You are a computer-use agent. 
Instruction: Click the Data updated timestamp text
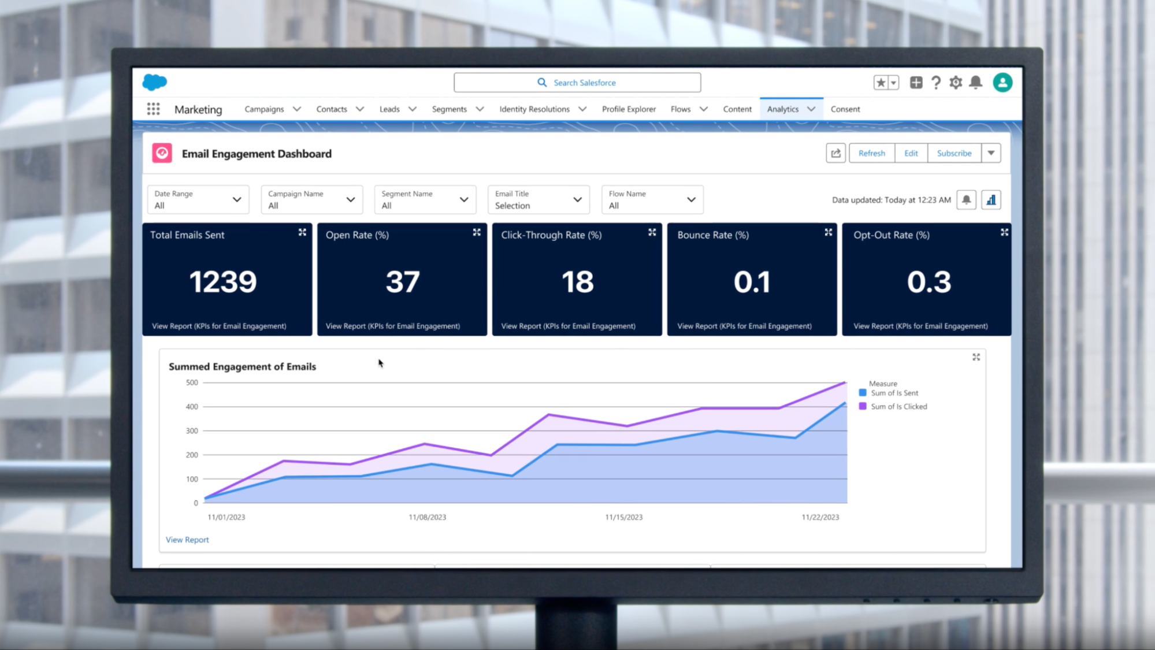click(891, 200)
